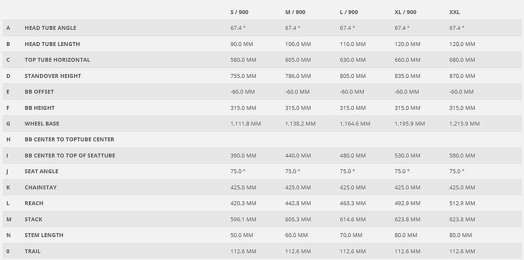This screenshot has height=260, width=524.
Task: Select the 870.0 MM standover height value
Action: (x=462, y=76)
